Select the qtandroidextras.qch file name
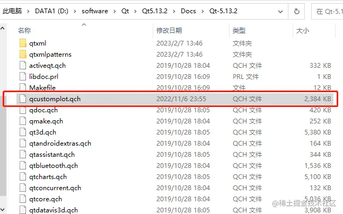This screenshot has height=214, width=343. (60, 144)
